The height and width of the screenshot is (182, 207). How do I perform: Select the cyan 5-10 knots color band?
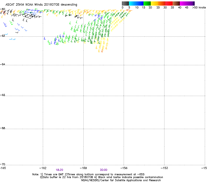pos(133,3)
